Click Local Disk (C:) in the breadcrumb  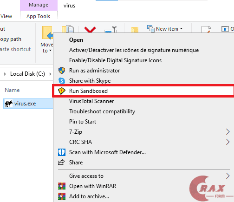pos(27,74)
